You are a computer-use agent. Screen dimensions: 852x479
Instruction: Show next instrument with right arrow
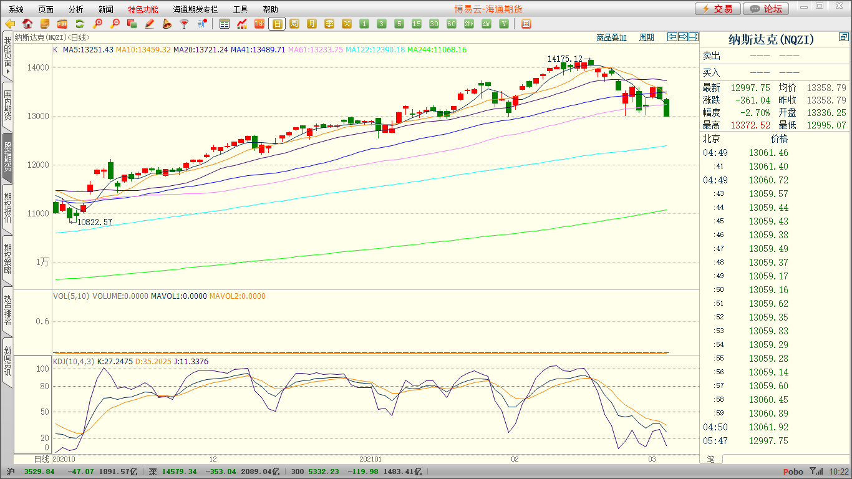(x=683, y=37)
